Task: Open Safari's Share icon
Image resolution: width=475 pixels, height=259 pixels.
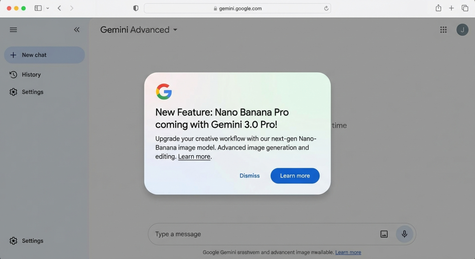Action: point(439,8)
